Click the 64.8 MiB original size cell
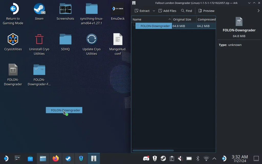Screen dimensions: 262x164 [x=179, y=26]
